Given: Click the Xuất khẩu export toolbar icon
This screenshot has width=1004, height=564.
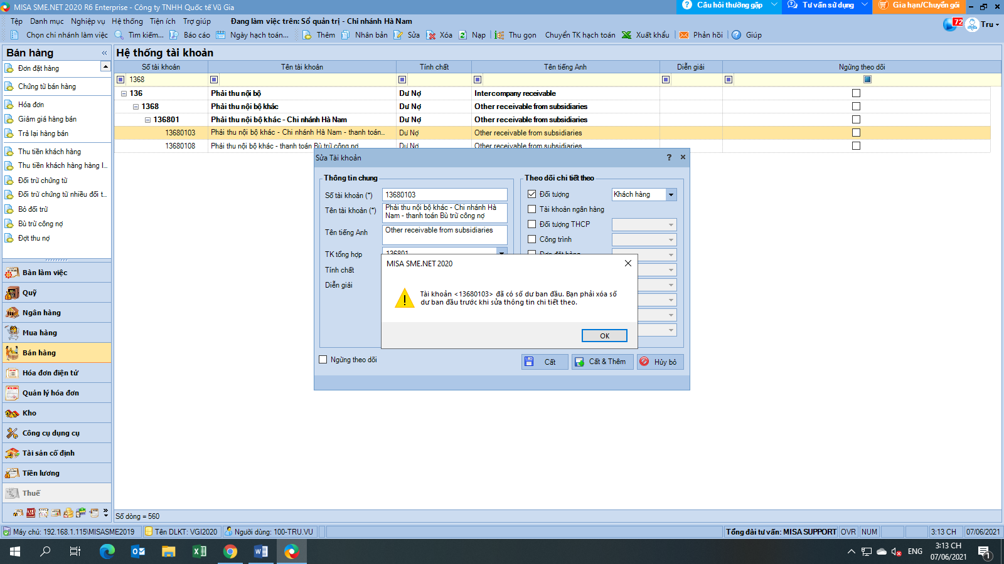Looking at the screenshot, I should pos(626,35).
